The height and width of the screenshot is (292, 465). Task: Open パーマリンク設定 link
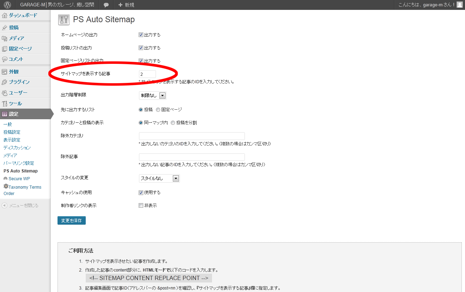point(19,163)
